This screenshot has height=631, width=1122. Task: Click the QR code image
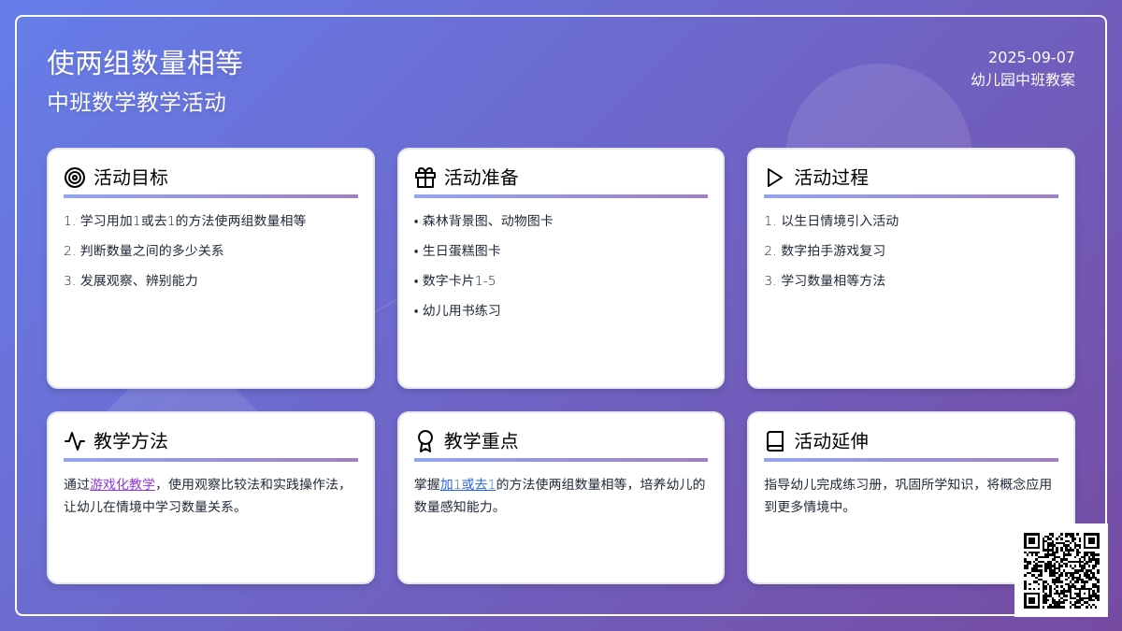coord(1061,570)
